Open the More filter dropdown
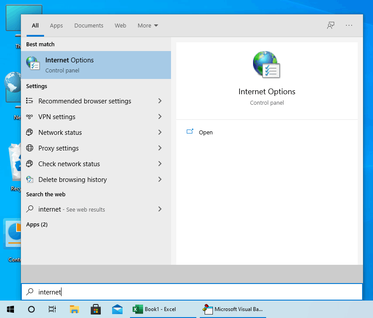This screenshot has width=373, height=318. [x=148, y=25]
